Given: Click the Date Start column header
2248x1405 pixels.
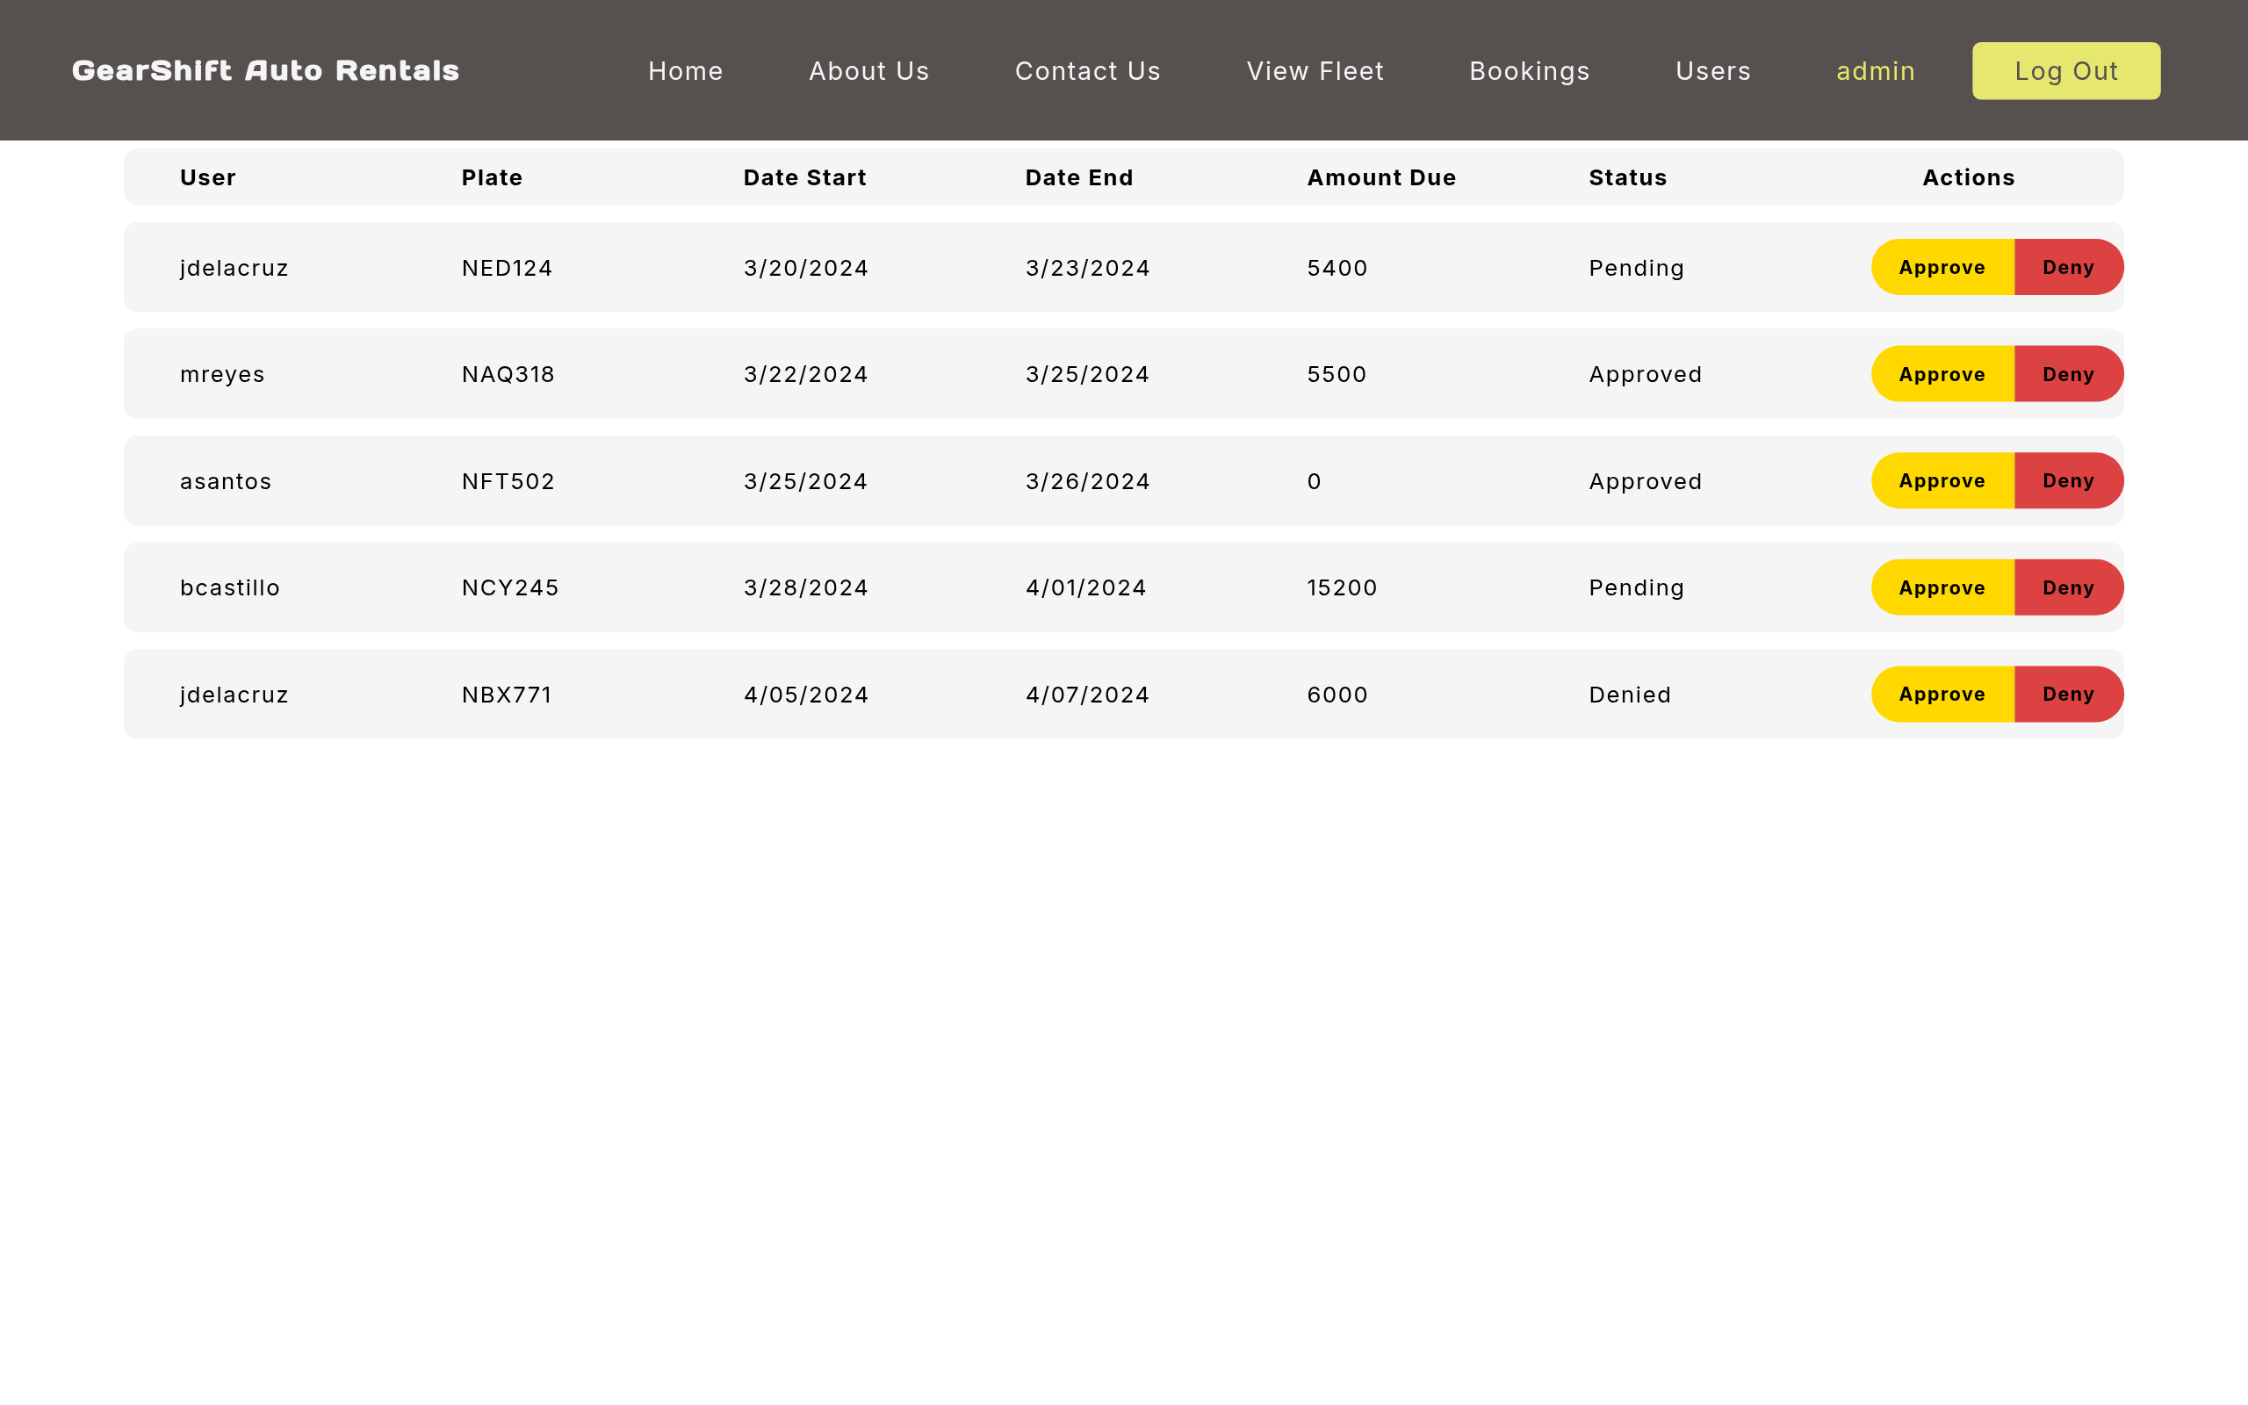Looking at the screenshot, I should coord(805,177).
